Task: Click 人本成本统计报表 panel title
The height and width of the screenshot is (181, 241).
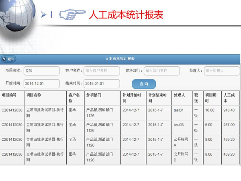Action: tap(120, 59)
